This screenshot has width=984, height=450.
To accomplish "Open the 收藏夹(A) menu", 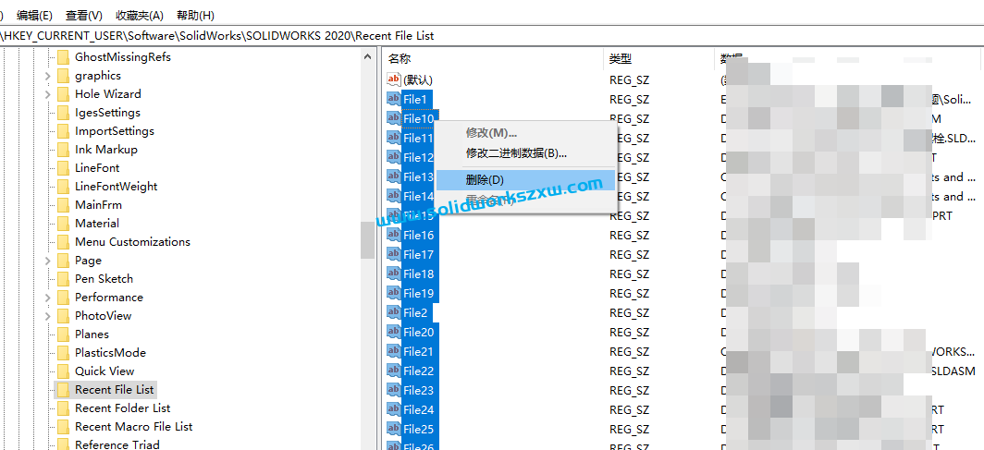I will click(140, 15).
